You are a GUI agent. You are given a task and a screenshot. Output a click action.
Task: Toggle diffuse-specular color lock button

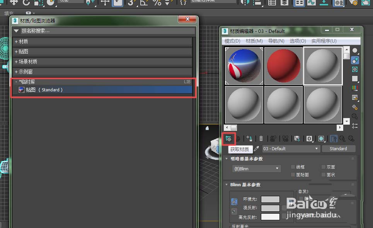click(x=234, y=212)
